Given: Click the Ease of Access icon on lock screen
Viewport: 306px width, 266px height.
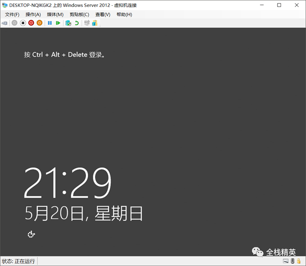Looking at the screenshot, I should [31, 234].
